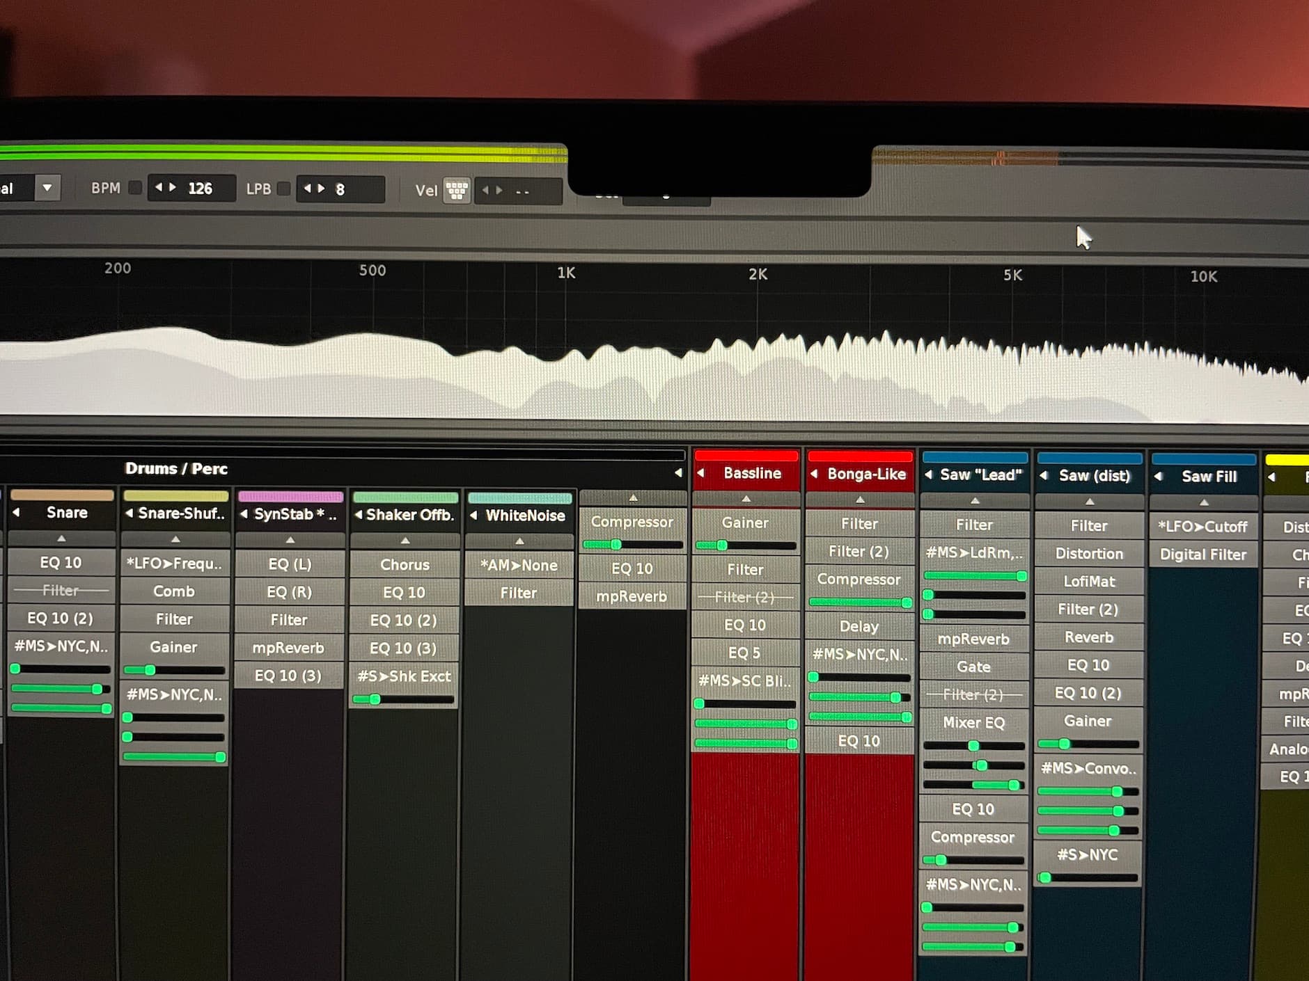
Task: Click the up arrow above Drums group Compressor
Action: (x=633, y=498)
